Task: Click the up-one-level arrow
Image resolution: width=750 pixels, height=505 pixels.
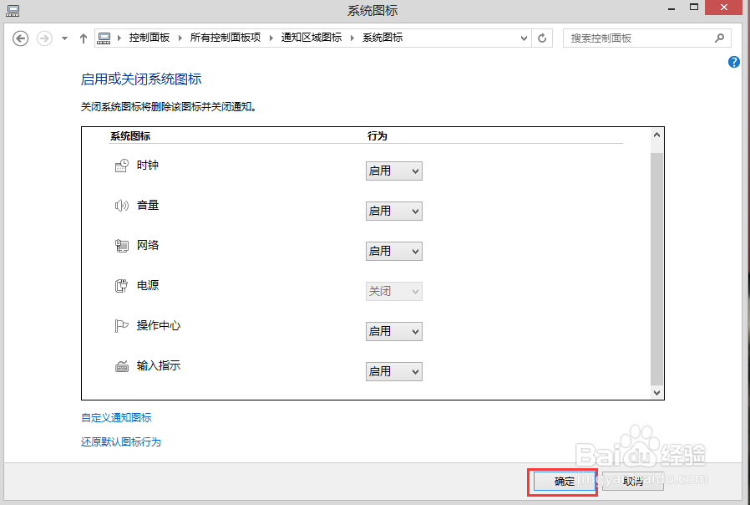Action: point(84,38)
